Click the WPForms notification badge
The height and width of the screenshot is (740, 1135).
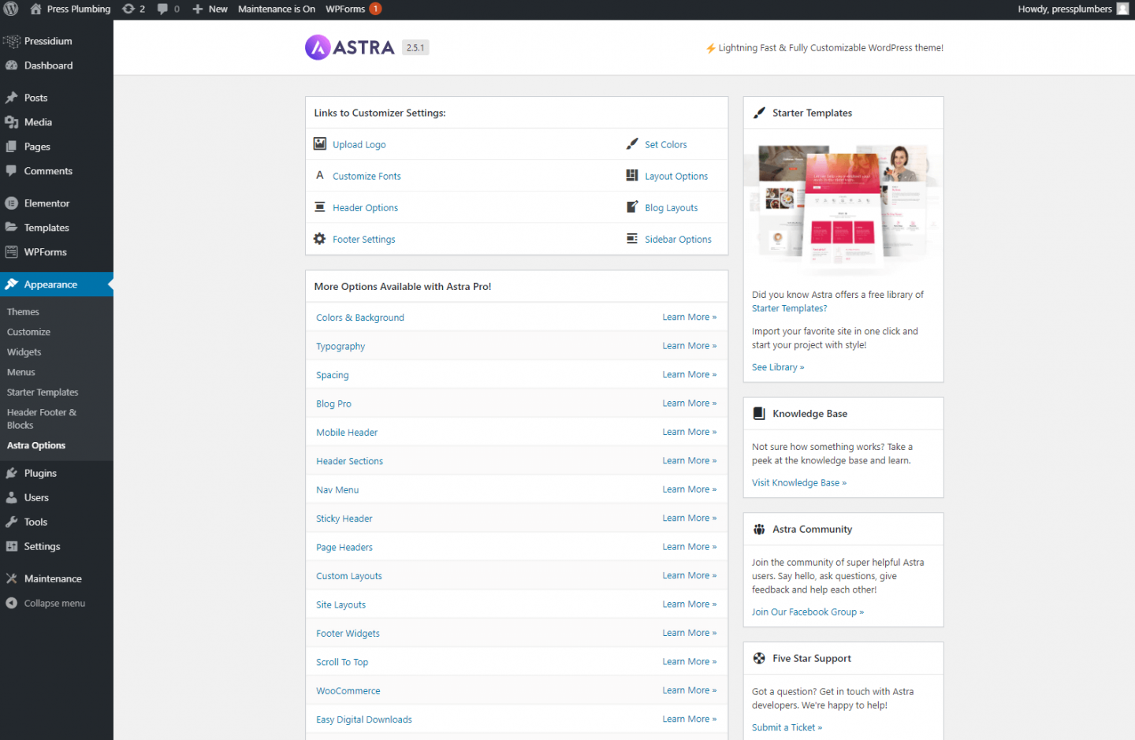coord(376,9)
